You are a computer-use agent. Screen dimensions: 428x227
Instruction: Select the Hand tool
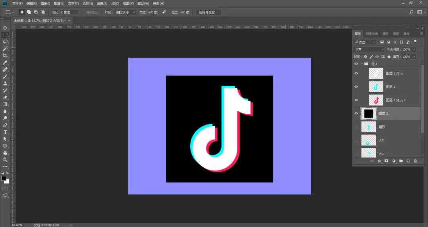point(5,153)
